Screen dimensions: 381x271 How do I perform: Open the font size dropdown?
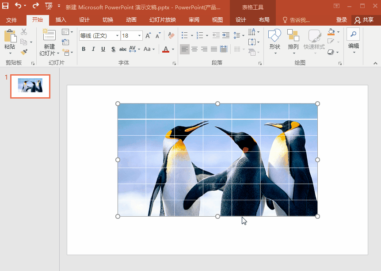pos(140,36)
